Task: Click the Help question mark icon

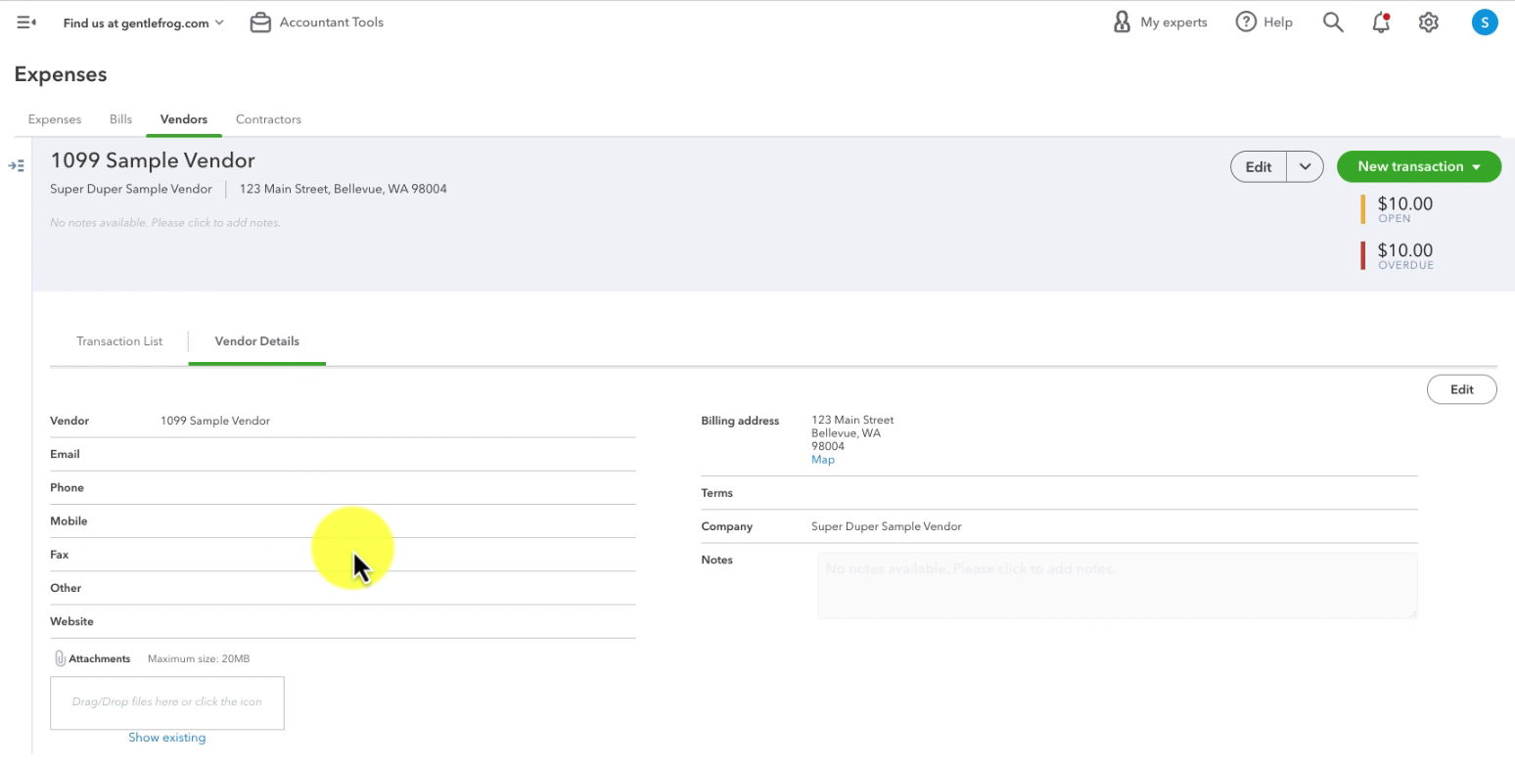Action: coord(1246,22)
